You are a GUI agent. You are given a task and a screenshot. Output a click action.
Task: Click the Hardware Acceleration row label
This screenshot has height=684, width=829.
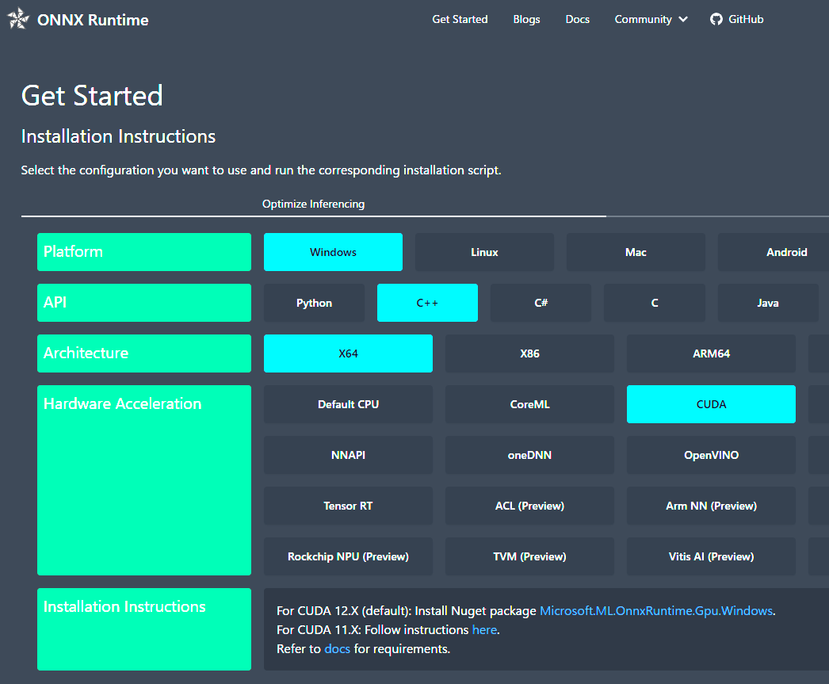tap(143, 480)
